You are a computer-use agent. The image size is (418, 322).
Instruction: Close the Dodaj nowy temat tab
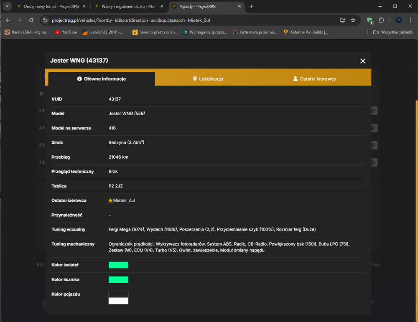[84, 6]
